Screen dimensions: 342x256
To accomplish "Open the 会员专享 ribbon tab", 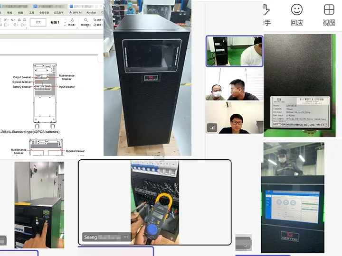I will [44, 13].
